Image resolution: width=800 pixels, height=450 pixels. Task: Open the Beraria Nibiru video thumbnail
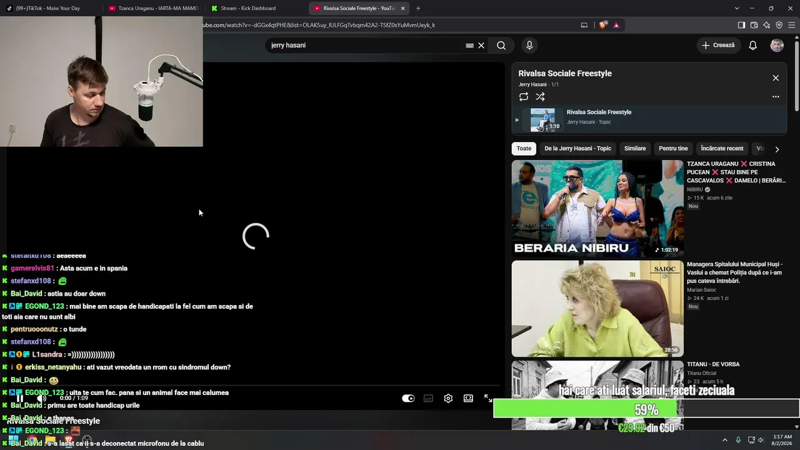click(597, 208)
